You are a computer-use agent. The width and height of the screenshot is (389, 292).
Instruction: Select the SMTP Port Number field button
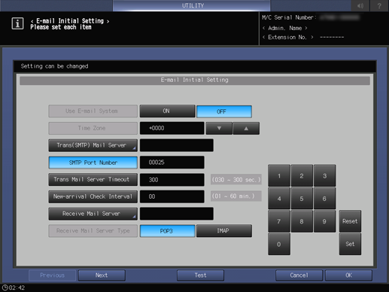pyautogui.click(x=93, y=163)
